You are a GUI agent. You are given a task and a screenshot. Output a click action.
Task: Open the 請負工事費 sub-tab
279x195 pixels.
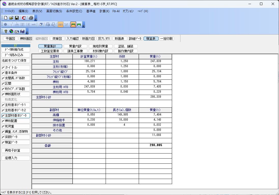75,51
